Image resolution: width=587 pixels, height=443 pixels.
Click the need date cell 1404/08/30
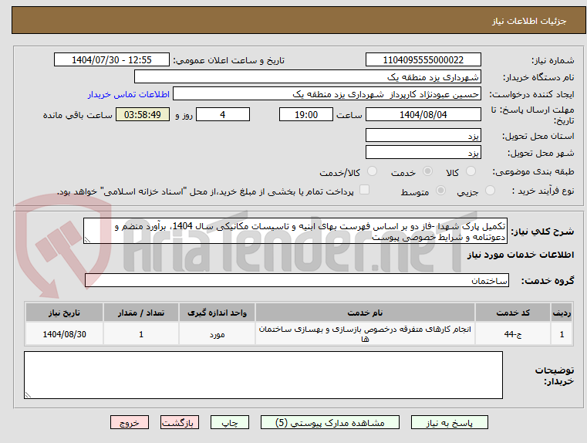coord(64,334)
